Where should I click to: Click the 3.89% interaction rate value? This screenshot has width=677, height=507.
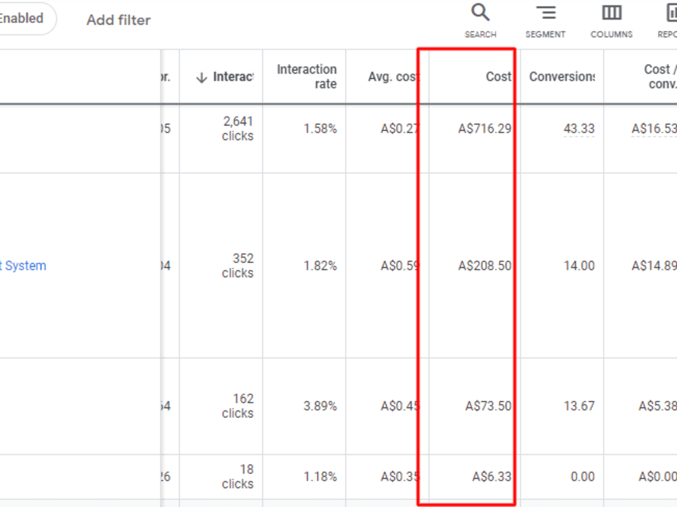pyautogui.click(x=320, y=406)
